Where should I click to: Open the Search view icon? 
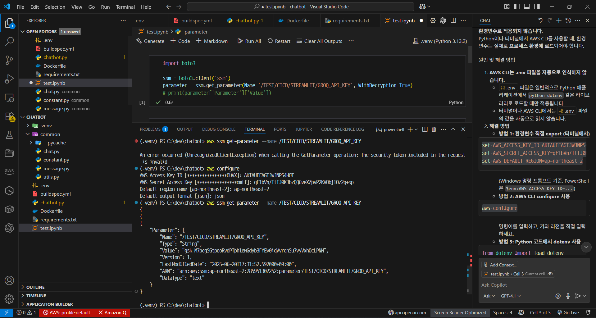point(9,42)
